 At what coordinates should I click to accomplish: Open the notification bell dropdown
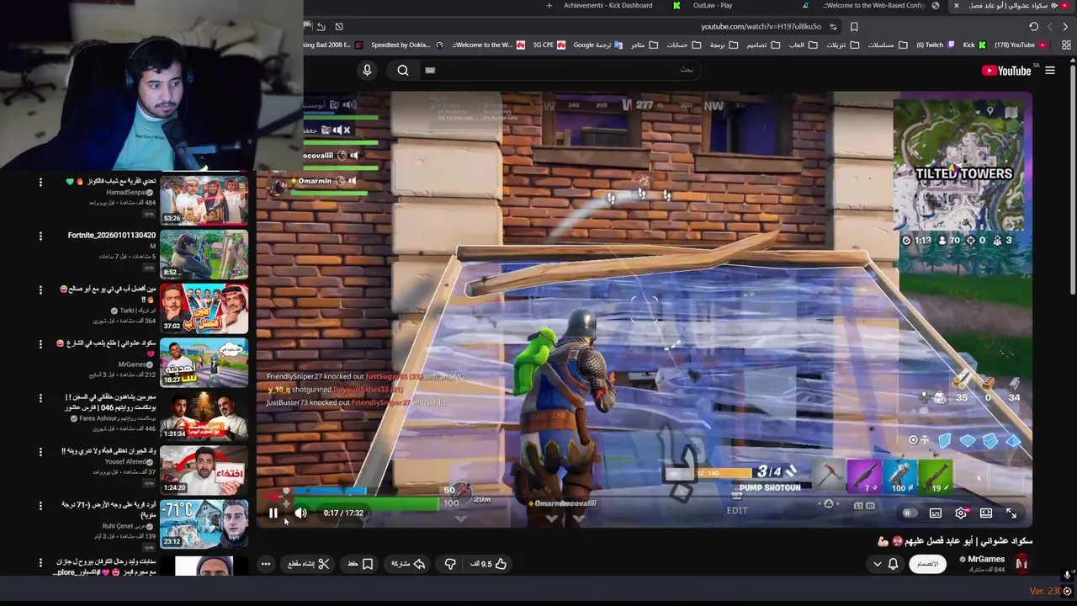pos(885,564)
